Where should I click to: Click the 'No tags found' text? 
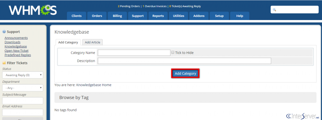coord(65,110)
